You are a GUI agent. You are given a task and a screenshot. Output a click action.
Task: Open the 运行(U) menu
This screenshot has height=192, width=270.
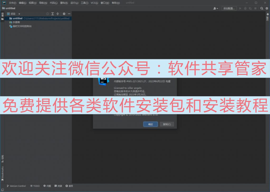pyautogui.click(x=74, y=3)
